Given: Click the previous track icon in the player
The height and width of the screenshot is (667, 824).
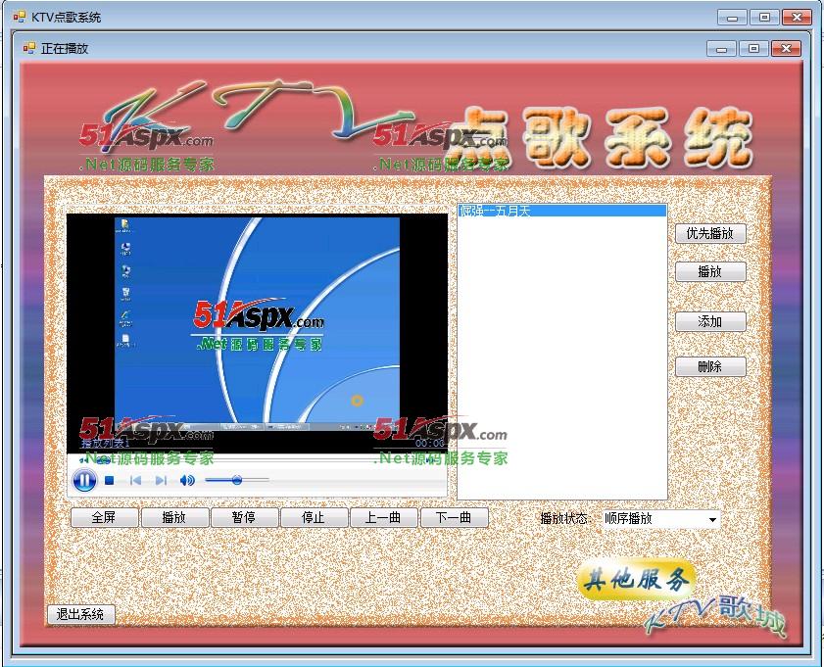Looking at the screenshot, I should click(135, 480).
